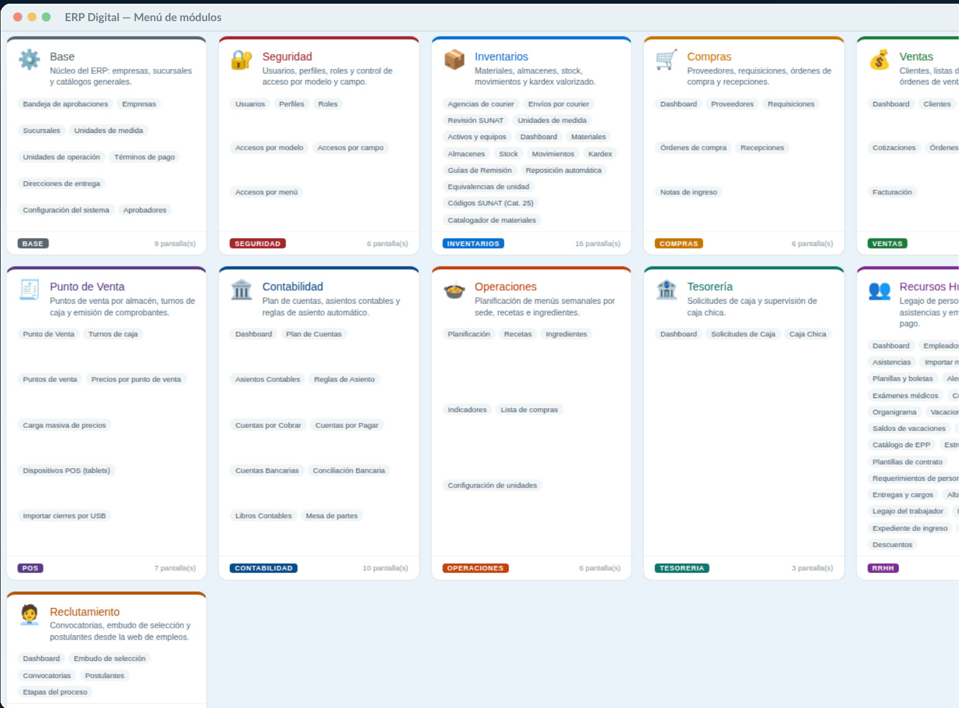Image resolution: width=959 pixels, height=708 pixels.
Task: Select Accesos por modelo chip
Action: (x=270, y=148)
